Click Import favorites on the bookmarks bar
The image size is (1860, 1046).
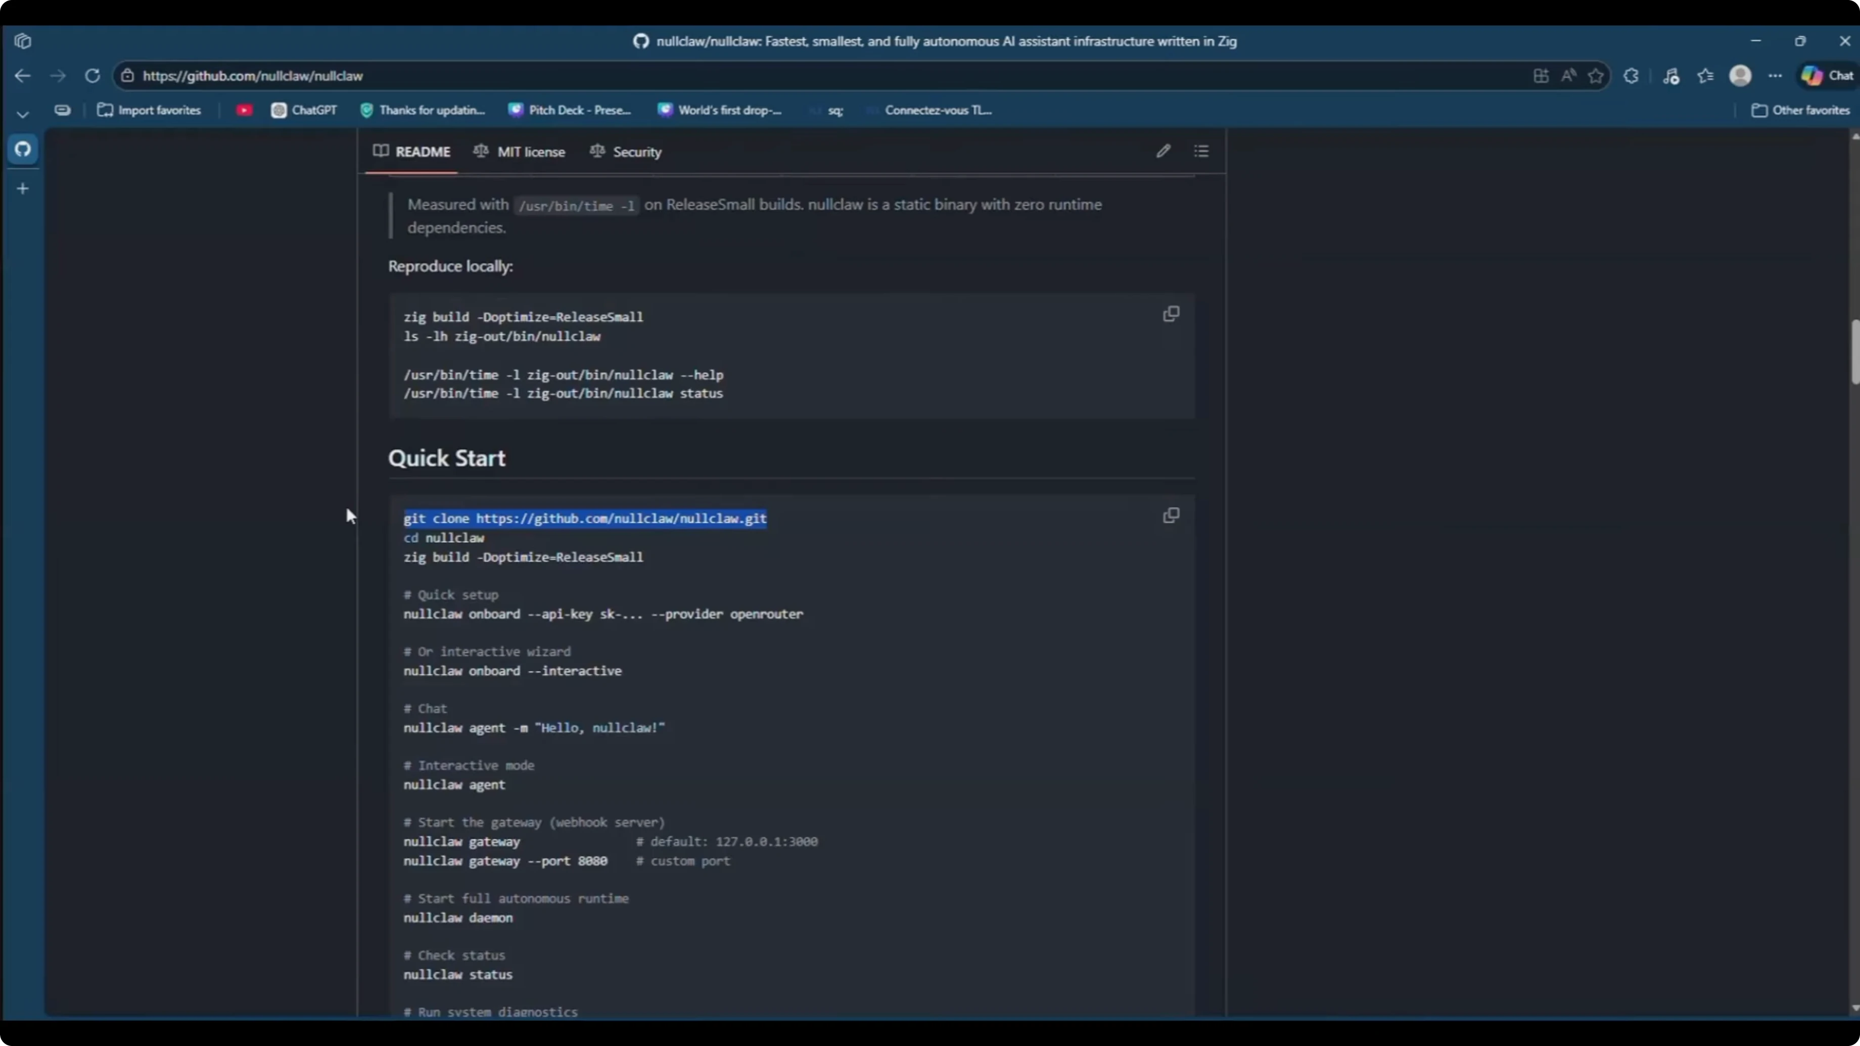[x=150, y=110]
